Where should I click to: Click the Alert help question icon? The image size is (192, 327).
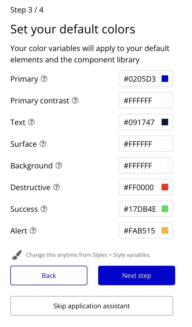click(x=33, y=231)
